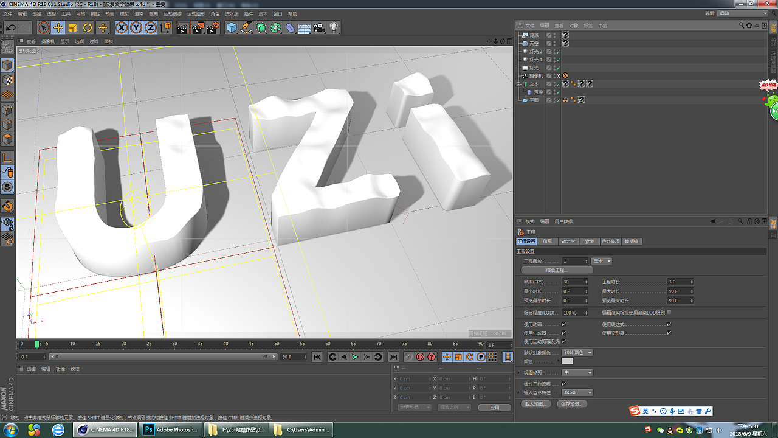Select the Rotate tool
The image size is (778, 438).
tap(88, 27)
